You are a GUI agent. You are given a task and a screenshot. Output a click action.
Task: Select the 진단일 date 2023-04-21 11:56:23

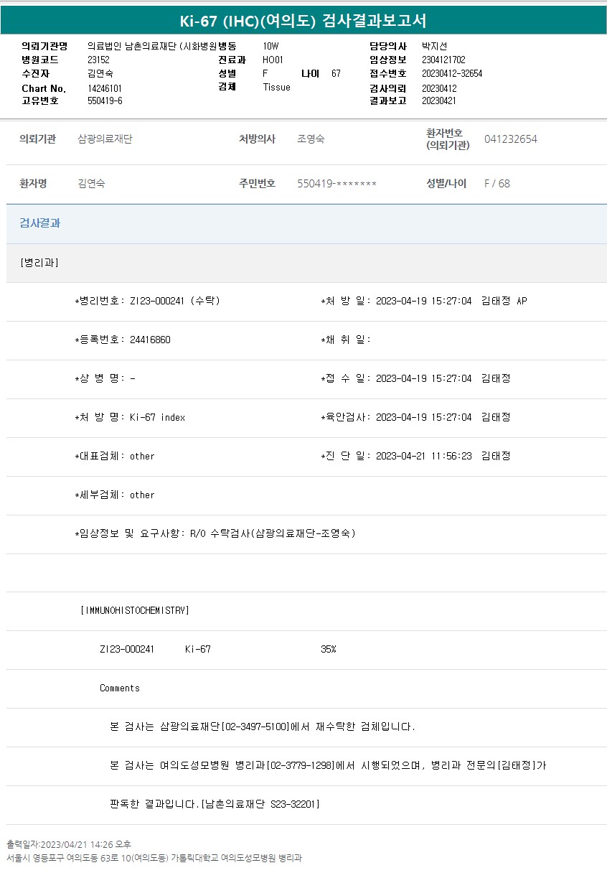[x=423, y=457]
